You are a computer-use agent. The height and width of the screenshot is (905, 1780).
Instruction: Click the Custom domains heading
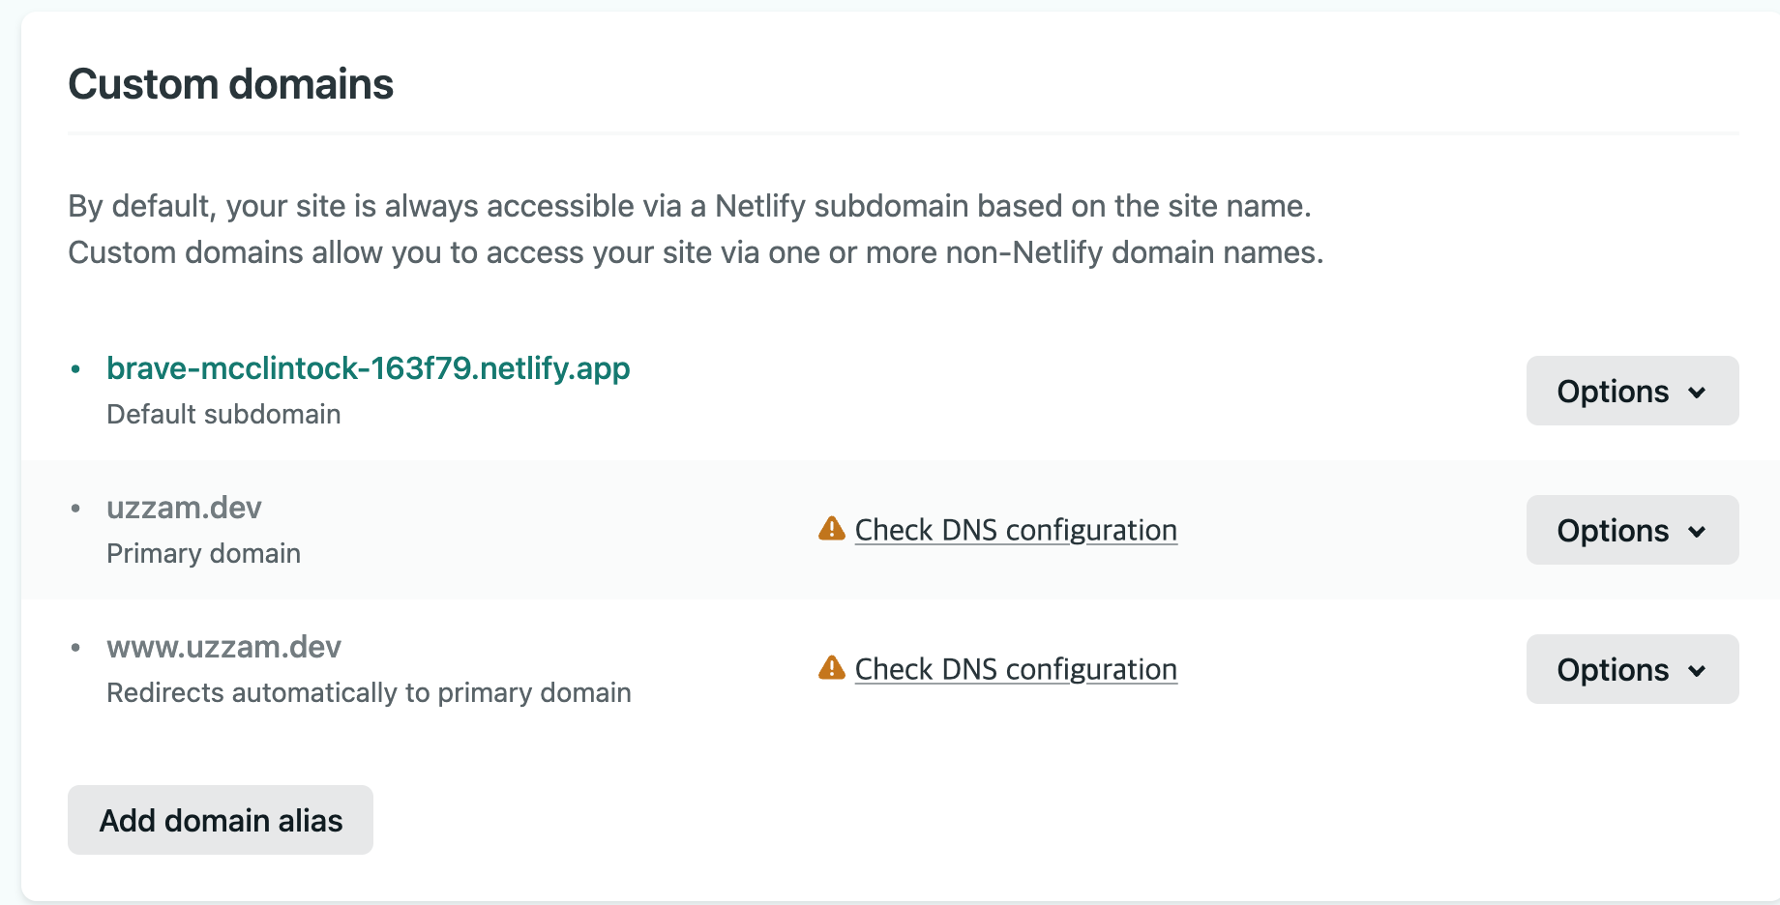(x=230, y=84)
